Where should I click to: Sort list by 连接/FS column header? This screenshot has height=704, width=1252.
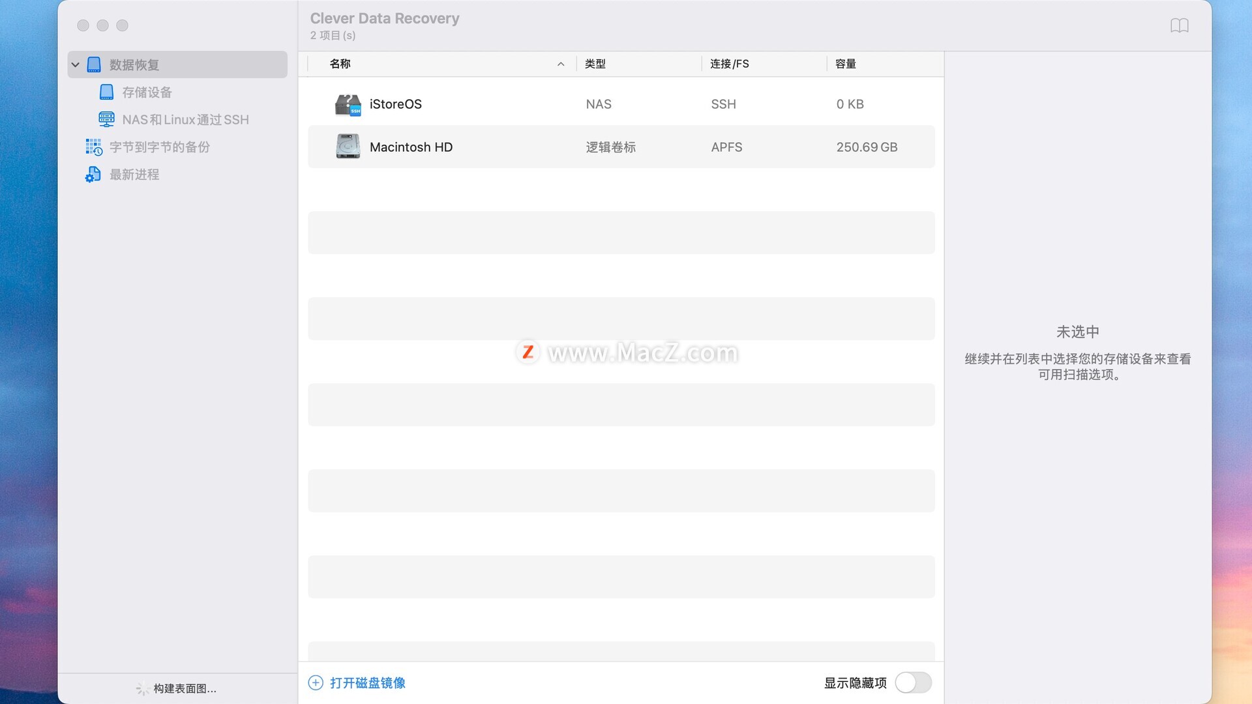tap(729, 64)
